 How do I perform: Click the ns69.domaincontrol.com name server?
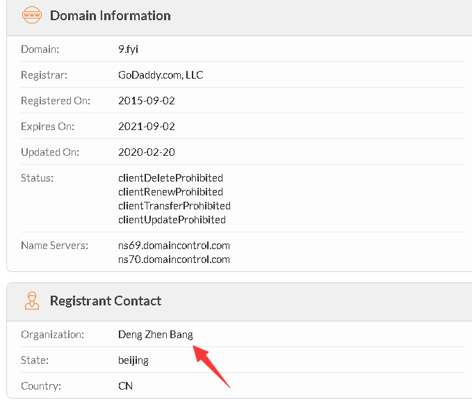(x=174, y=246)
